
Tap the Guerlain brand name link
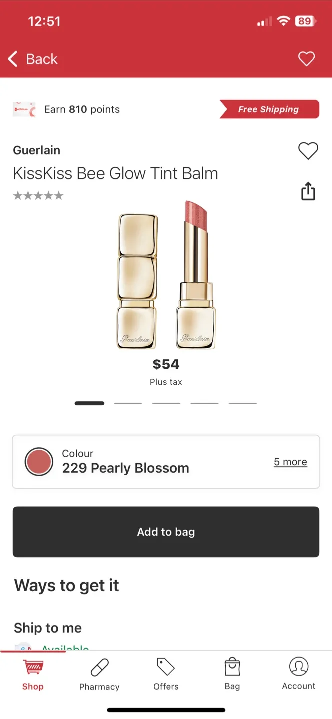click(x=37, y=150)
